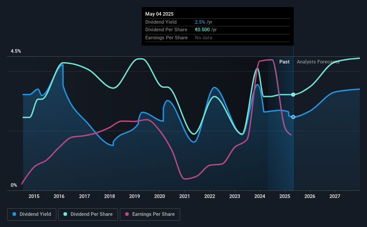Click the 0% y-axis label
Viewport: 367px width, 227px height.
pyautogui.click(x=14, y=185)
